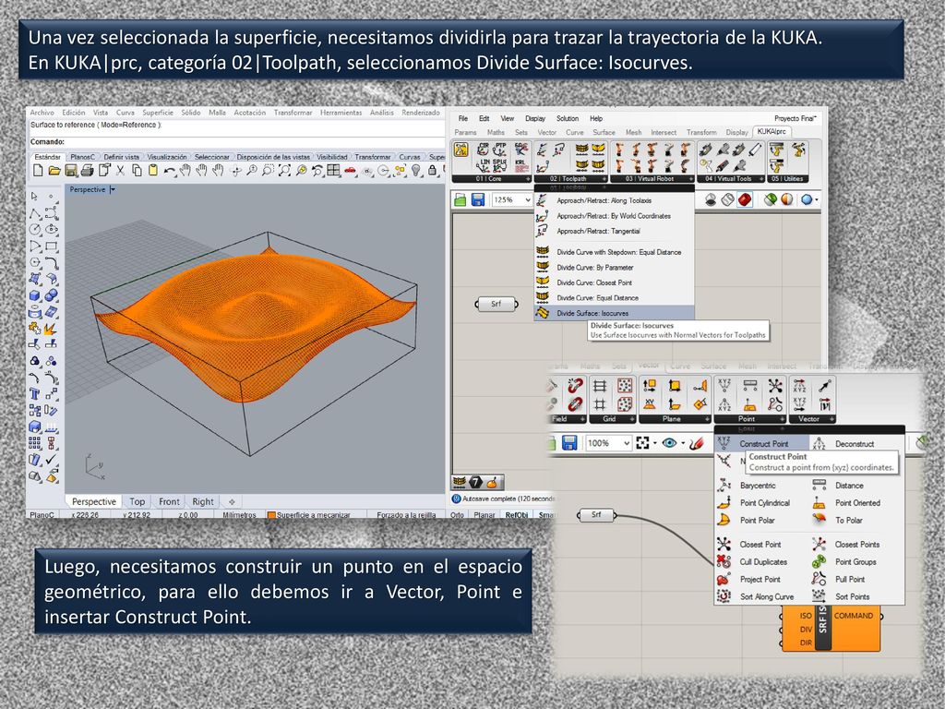Viewport: 945px width, 709px height.
Task: Switch to the Top viewport tab
Action: pyautogui.click(x=138, y=501)
